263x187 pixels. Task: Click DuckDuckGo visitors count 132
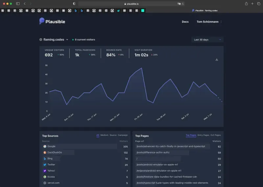(x=126, y=152)
